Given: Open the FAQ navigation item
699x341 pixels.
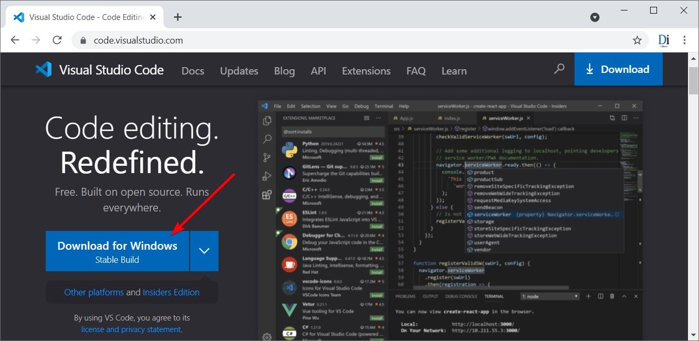Looking at the screenshot, I should point(416,71).
